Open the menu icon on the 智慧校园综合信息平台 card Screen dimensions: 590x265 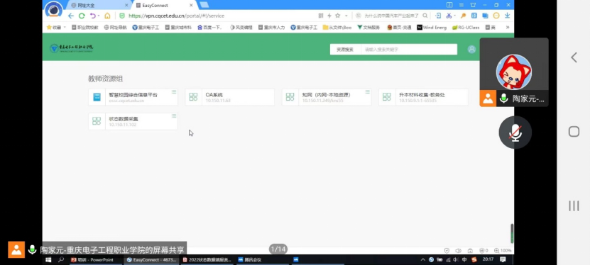[x=174, y=92]
